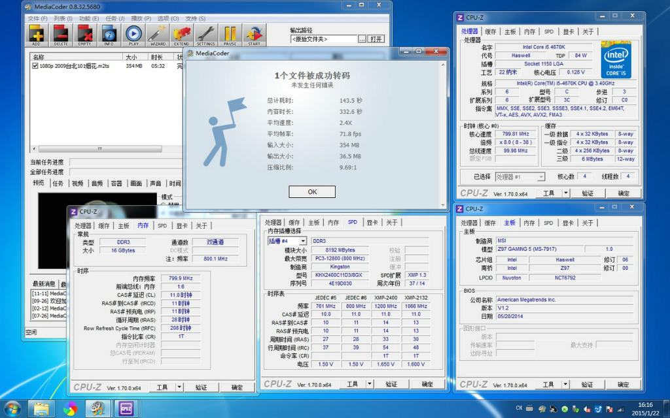670x418 pixels.
Task: Click the 打开 output folder button
Action: [x=376, y=39]
